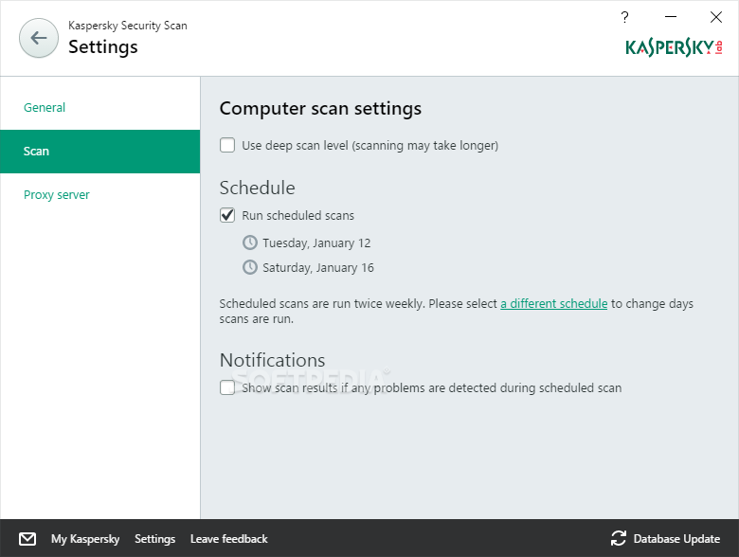The image size is (739, 557).
Task: Open help via question mark icon
Action: (624, 17)
